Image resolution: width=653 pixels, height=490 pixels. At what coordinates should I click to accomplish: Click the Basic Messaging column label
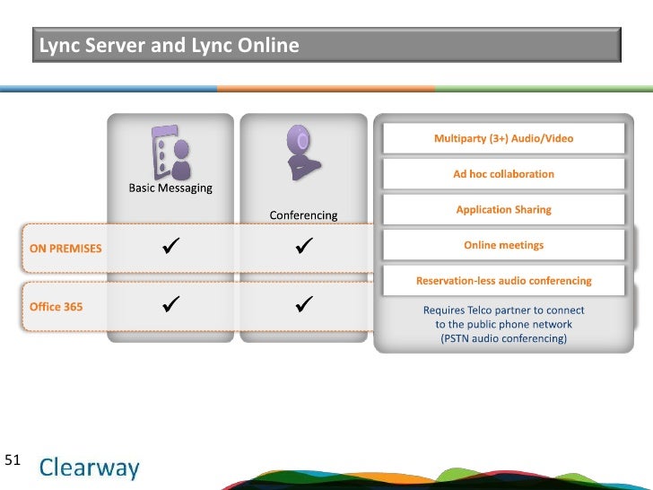click(x=170, y=188)
